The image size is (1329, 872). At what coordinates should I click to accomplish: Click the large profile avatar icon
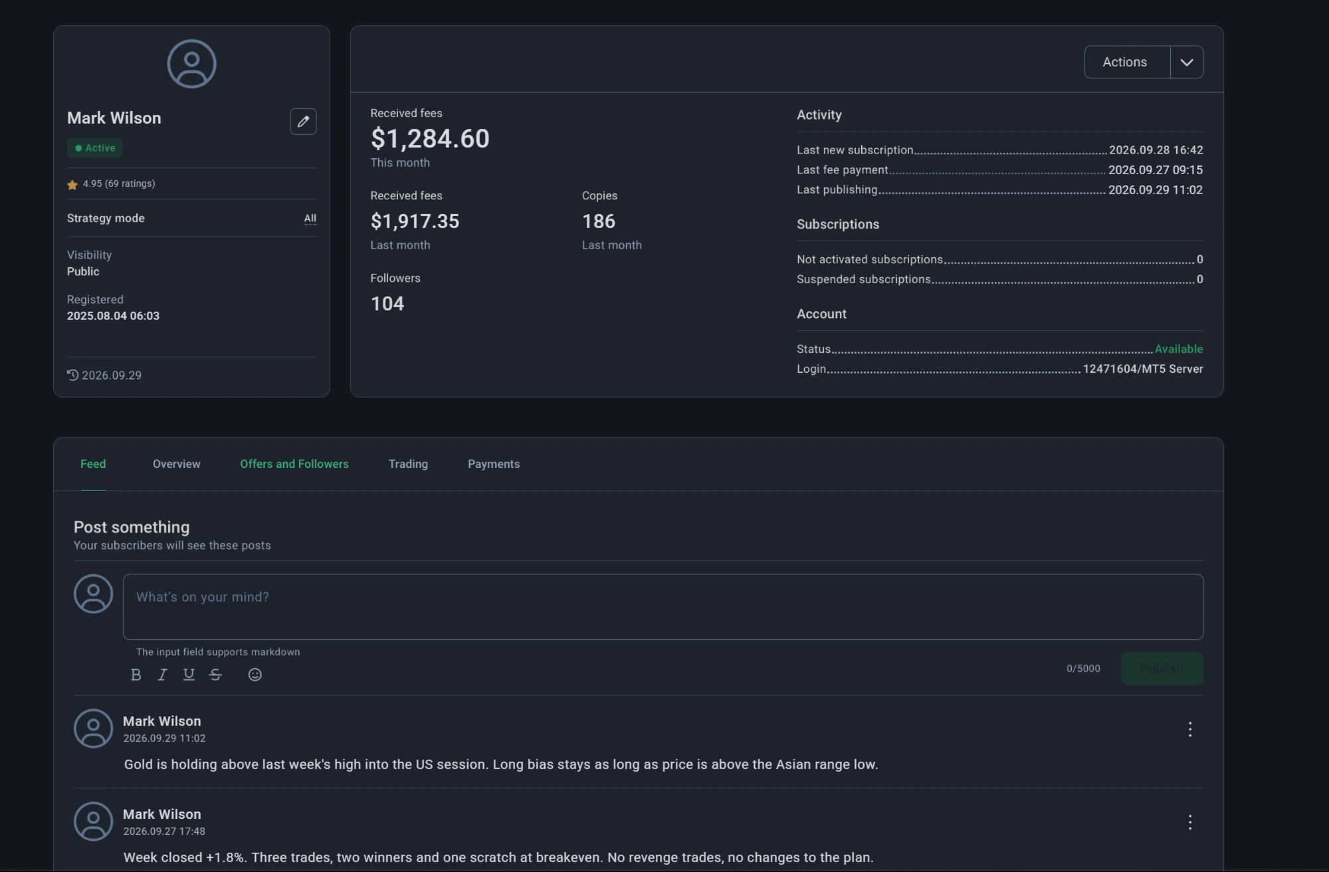point(191,64)
